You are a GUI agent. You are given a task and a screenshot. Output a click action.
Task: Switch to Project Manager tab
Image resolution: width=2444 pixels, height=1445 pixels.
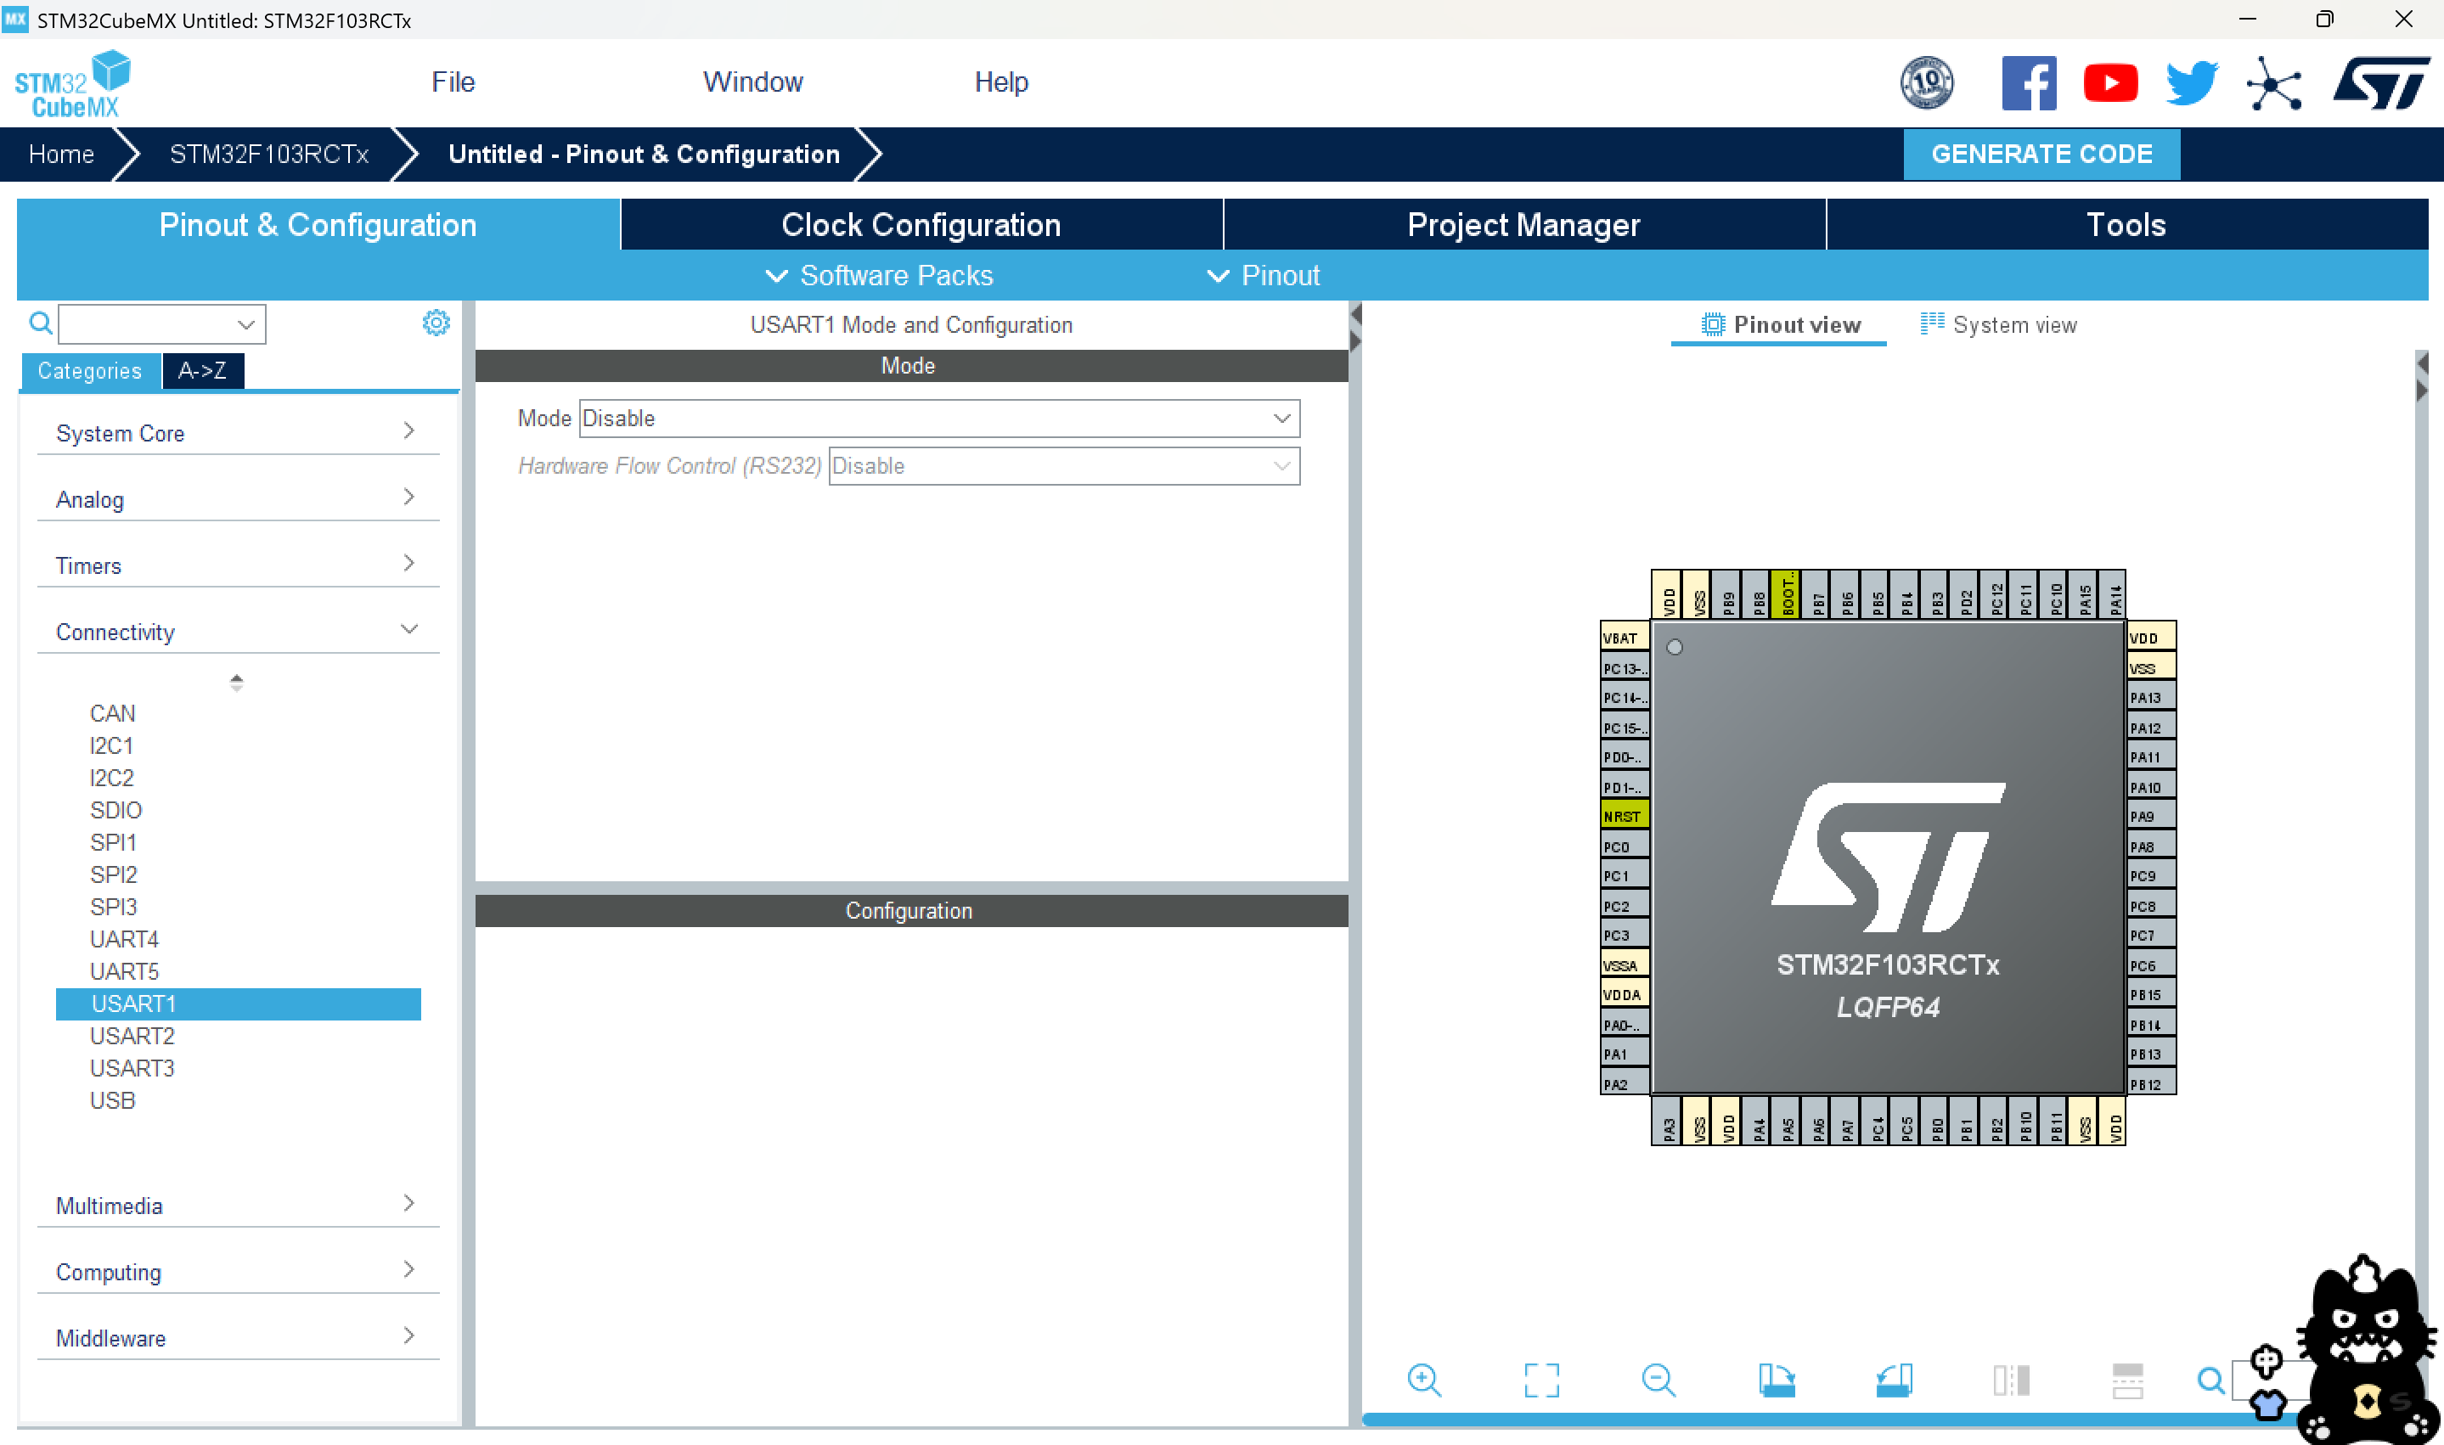pos(1523,225)
